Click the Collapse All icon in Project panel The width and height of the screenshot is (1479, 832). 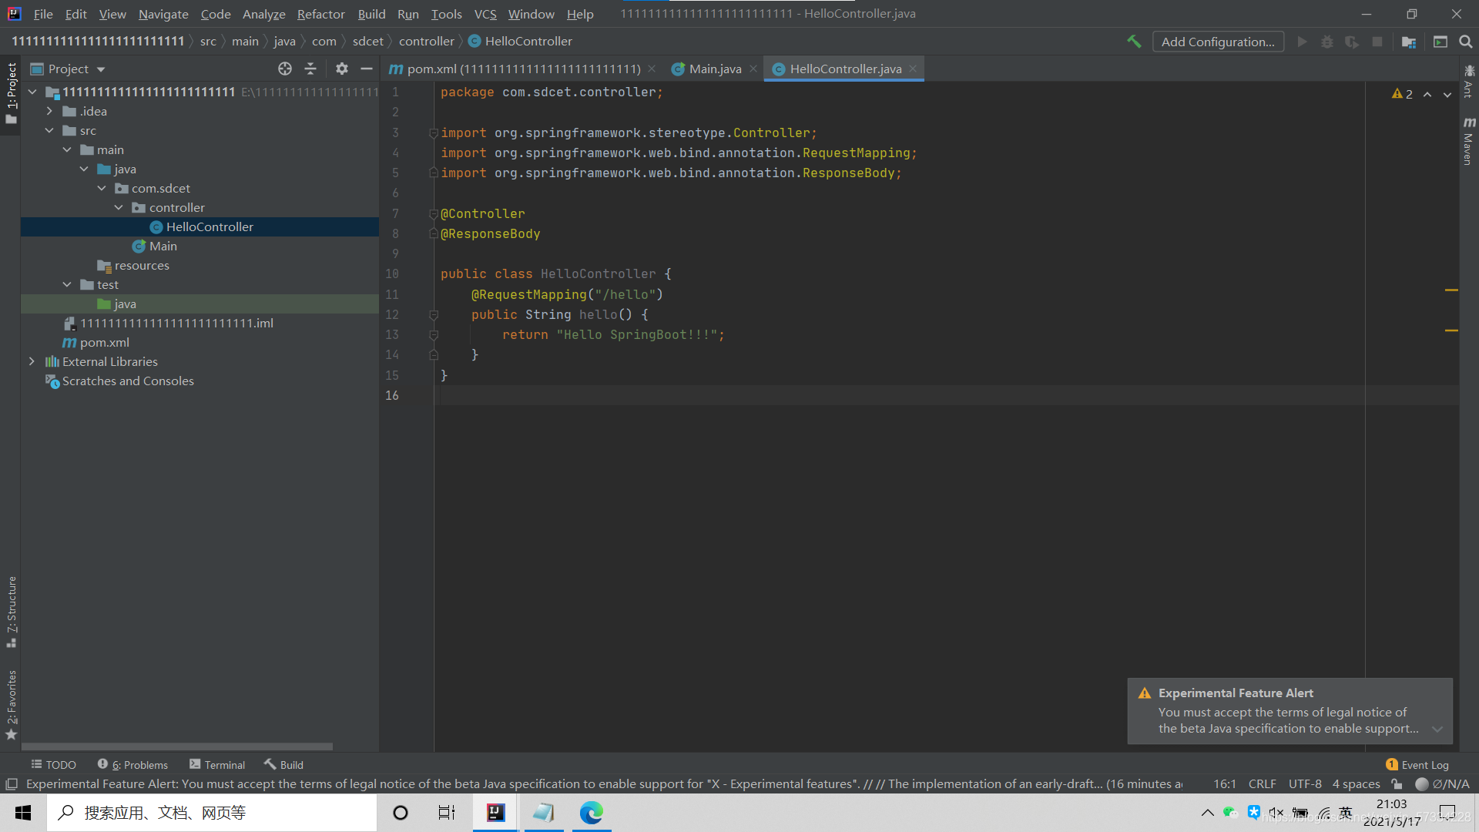point(310,69)
